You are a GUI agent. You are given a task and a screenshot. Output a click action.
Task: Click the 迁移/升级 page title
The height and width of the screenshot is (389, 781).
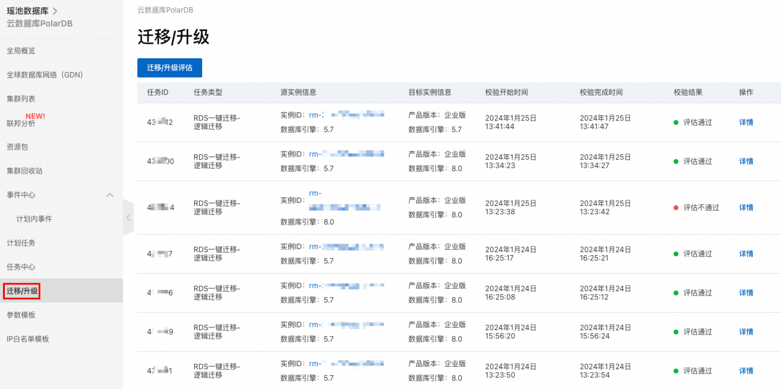pos(173,37)
